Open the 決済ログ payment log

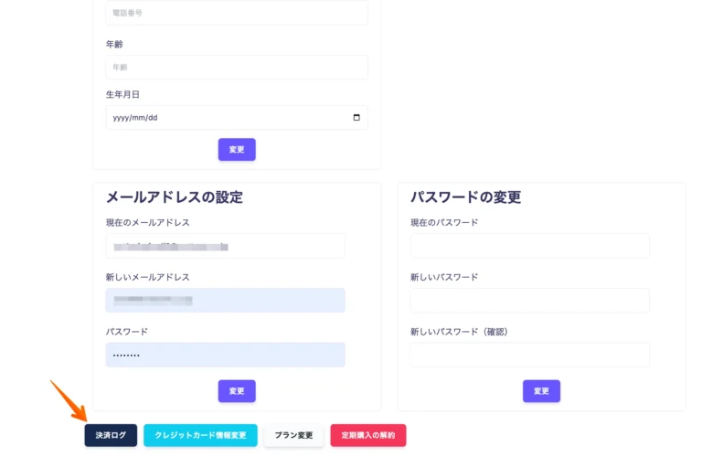[111, 435]
